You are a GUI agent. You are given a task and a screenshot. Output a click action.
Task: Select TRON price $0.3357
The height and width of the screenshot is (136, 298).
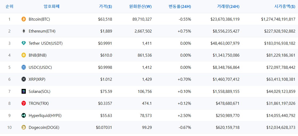click(105, 103)
